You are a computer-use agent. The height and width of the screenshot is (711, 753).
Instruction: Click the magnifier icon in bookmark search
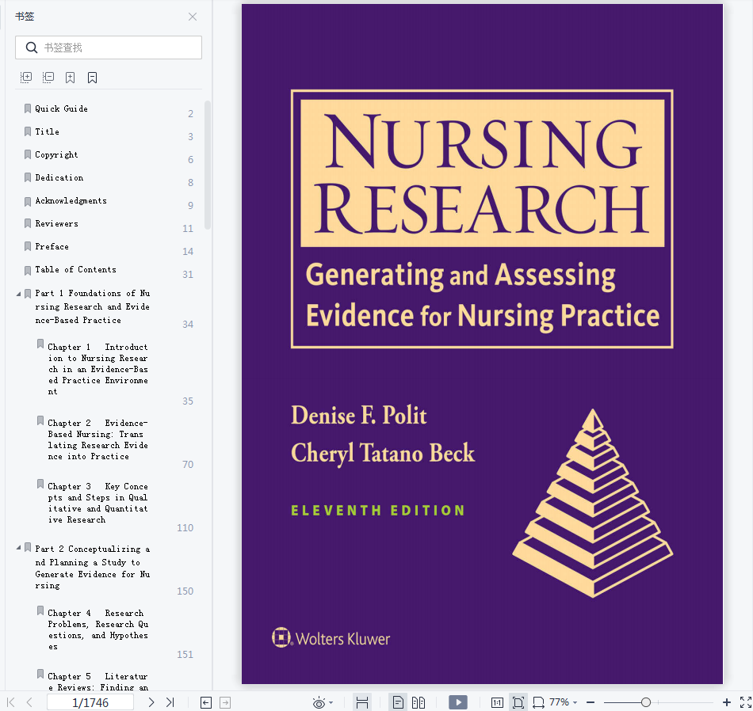pyautogui.click(x=32, y=48)
